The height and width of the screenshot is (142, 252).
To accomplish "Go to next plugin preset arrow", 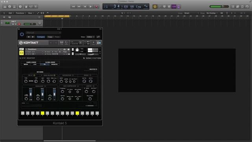I will pos(33,37).
